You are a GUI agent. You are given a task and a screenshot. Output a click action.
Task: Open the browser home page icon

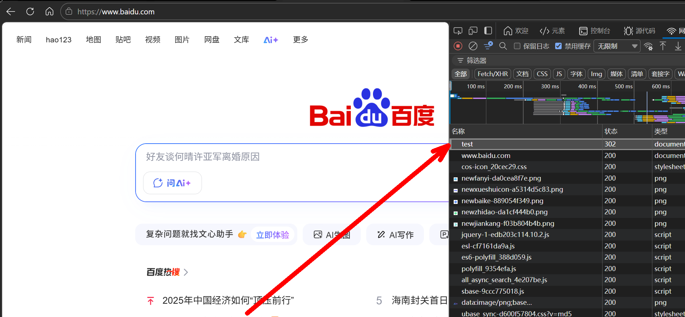point(49,11)
